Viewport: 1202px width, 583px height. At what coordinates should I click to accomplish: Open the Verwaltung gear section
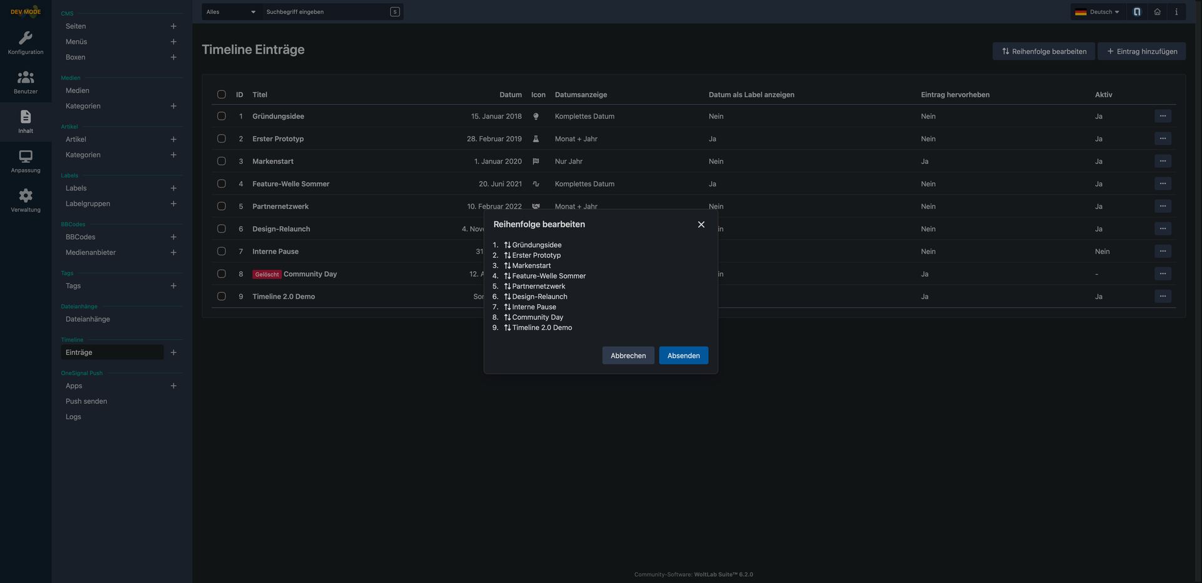[26, 200]
